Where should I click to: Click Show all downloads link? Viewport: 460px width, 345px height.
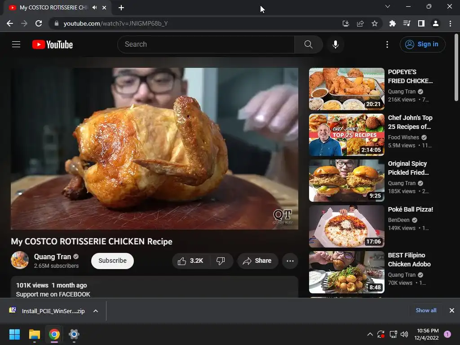click(x=426, y=310)
